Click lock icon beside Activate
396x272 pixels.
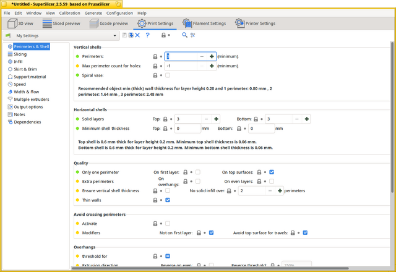[x=155, y=224]
